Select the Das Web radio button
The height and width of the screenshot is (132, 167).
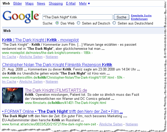click(57, 23)
